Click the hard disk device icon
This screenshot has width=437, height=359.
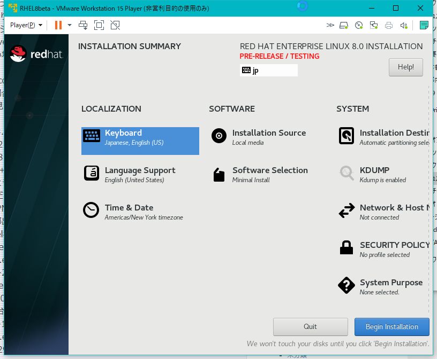(344, 25)
